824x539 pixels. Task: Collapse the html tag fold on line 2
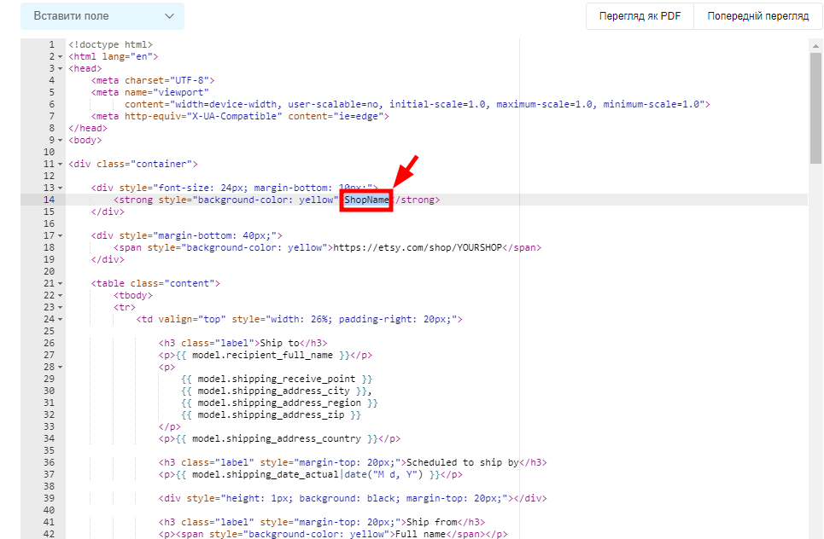tap(60, 56)
